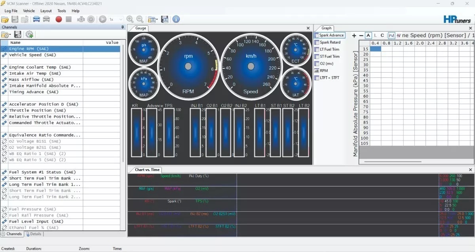Select the LTFT + STFT graph
Viewport: 475px width, 252px height.
pos(327,78)
